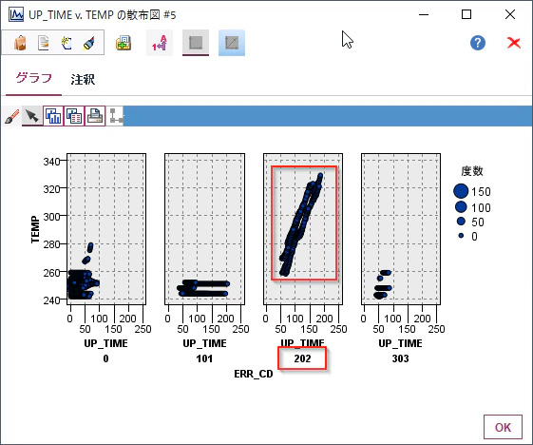Select the arrow pointer tool
The image size is (533, 445).
32,116
